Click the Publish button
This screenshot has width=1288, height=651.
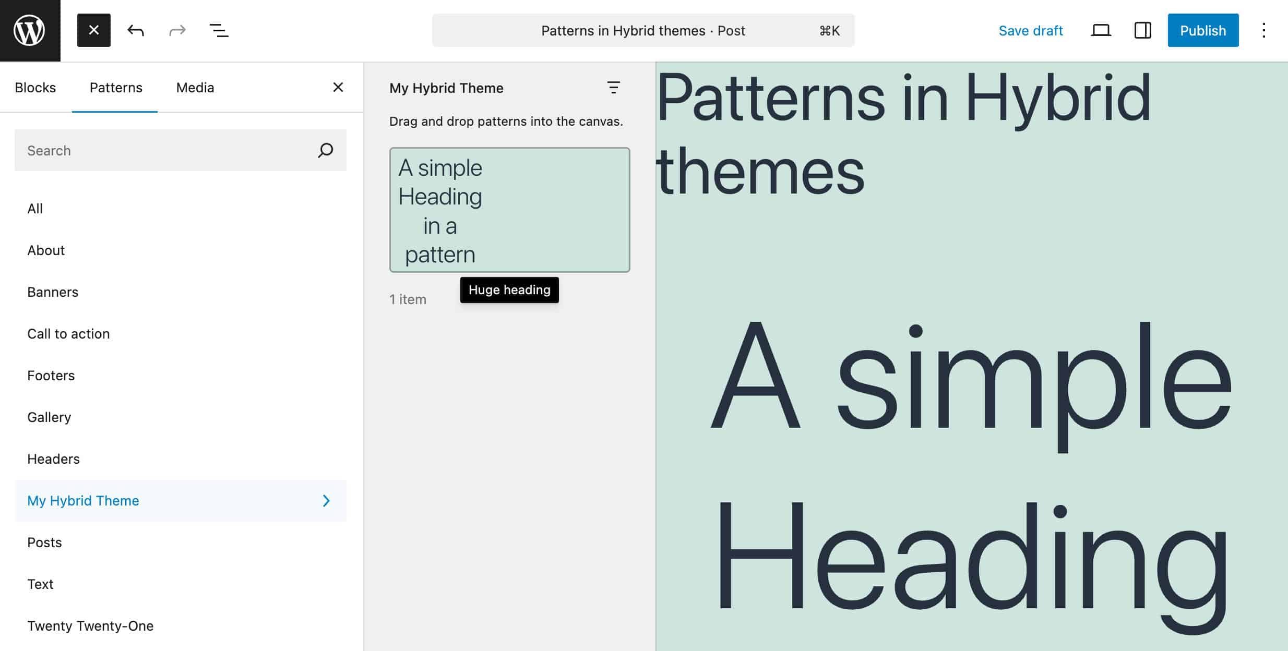[1203, 30]
